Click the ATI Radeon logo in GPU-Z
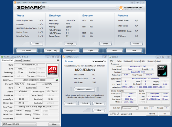The width and height of the screenshot is (172, 127). (53, 70)
